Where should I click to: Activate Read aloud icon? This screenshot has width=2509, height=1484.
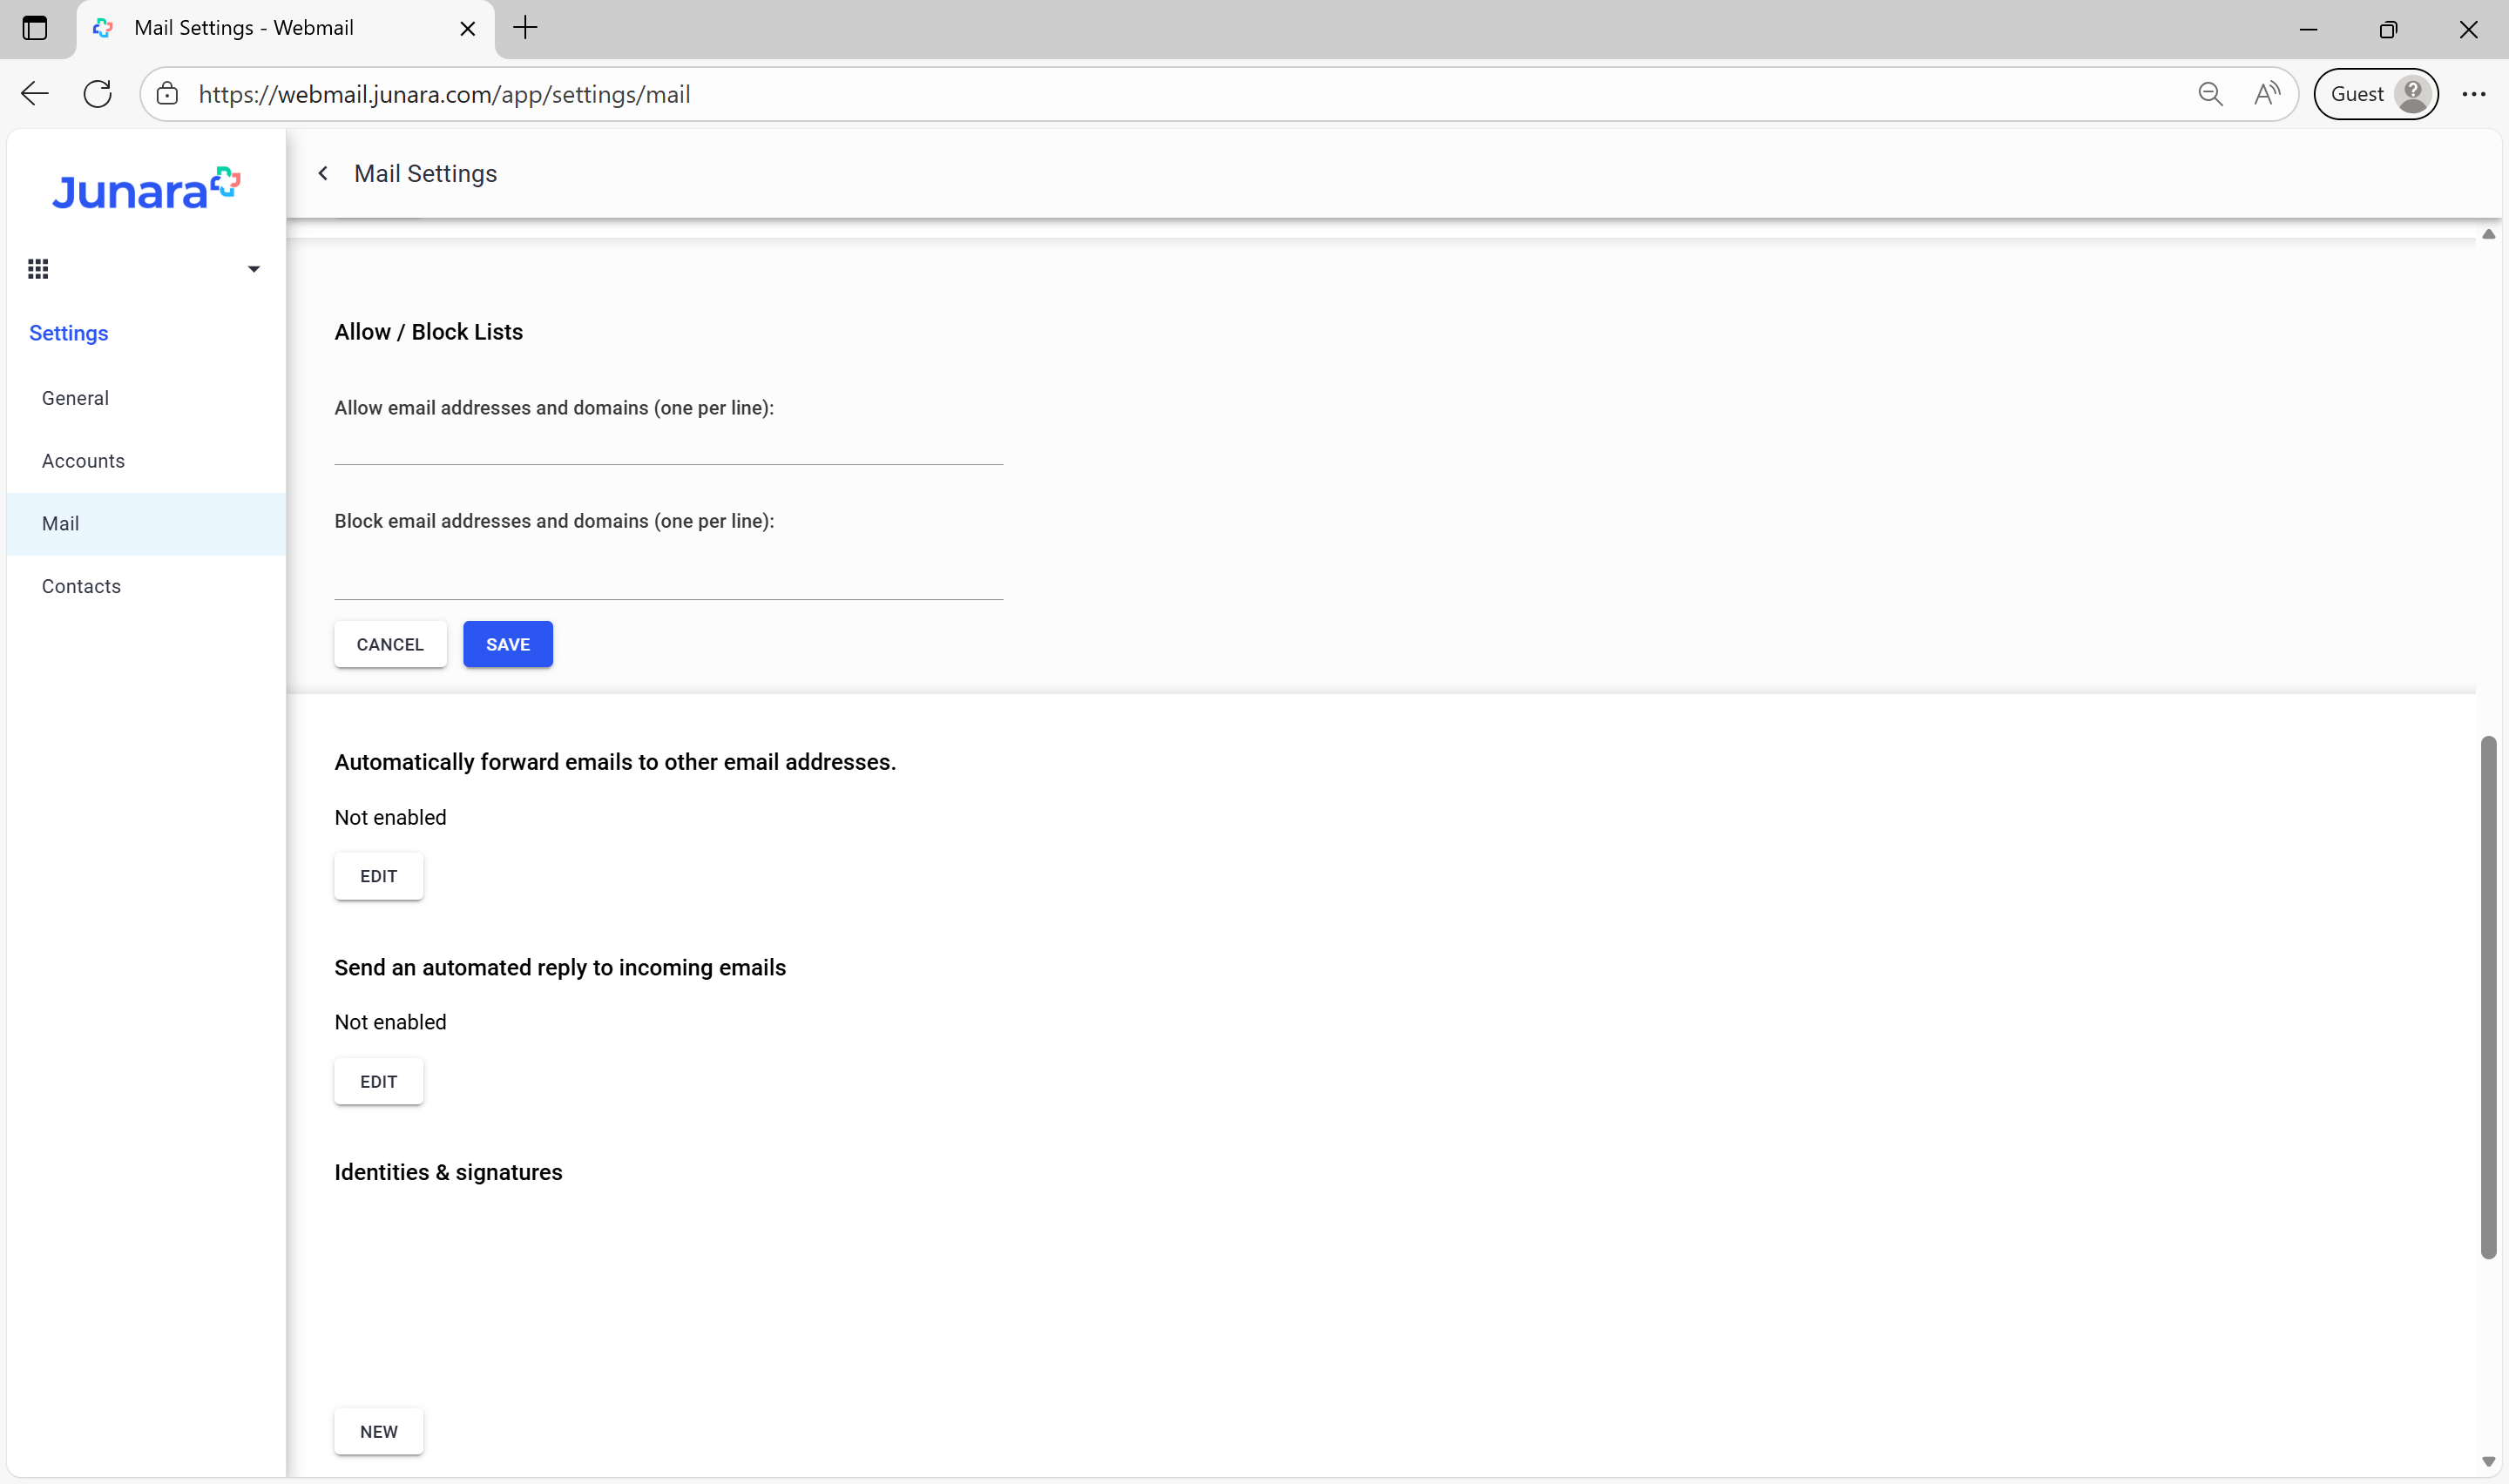pos(2267,94)
